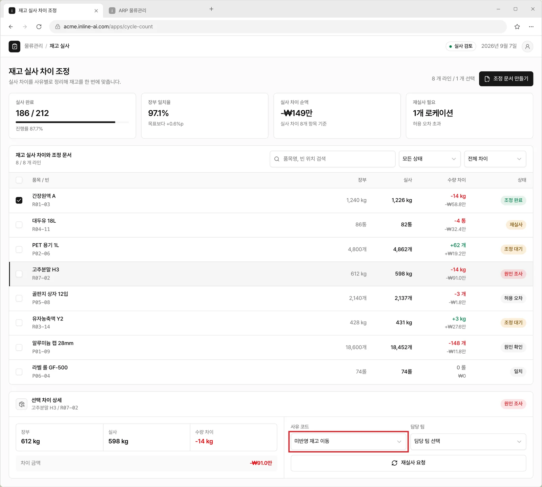This screenshot has height=487, width=542.
Task: Check the 고추분말 H3 row checkbox
Action: point(19,274)
